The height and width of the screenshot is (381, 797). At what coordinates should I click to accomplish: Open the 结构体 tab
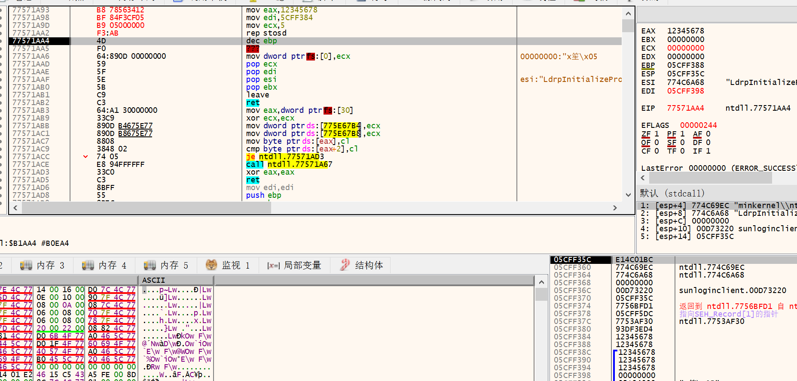pos(362,265)
